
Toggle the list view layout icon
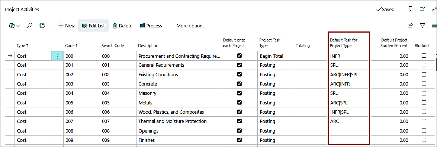coord(434,26)
